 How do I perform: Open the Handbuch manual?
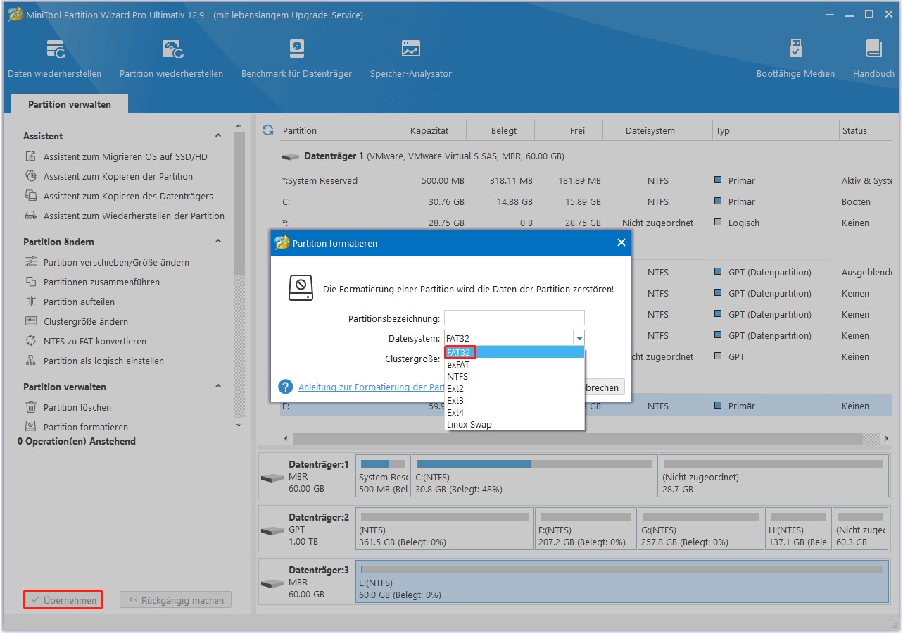pyautogui.click(x=873, y=58)
